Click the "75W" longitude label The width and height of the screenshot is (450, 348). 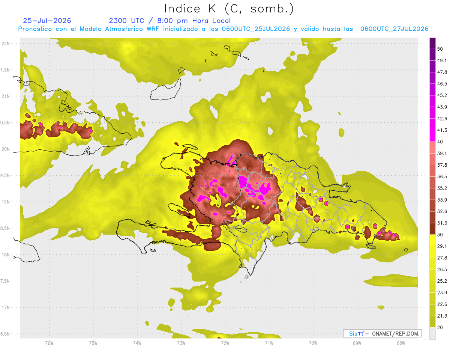93,343
